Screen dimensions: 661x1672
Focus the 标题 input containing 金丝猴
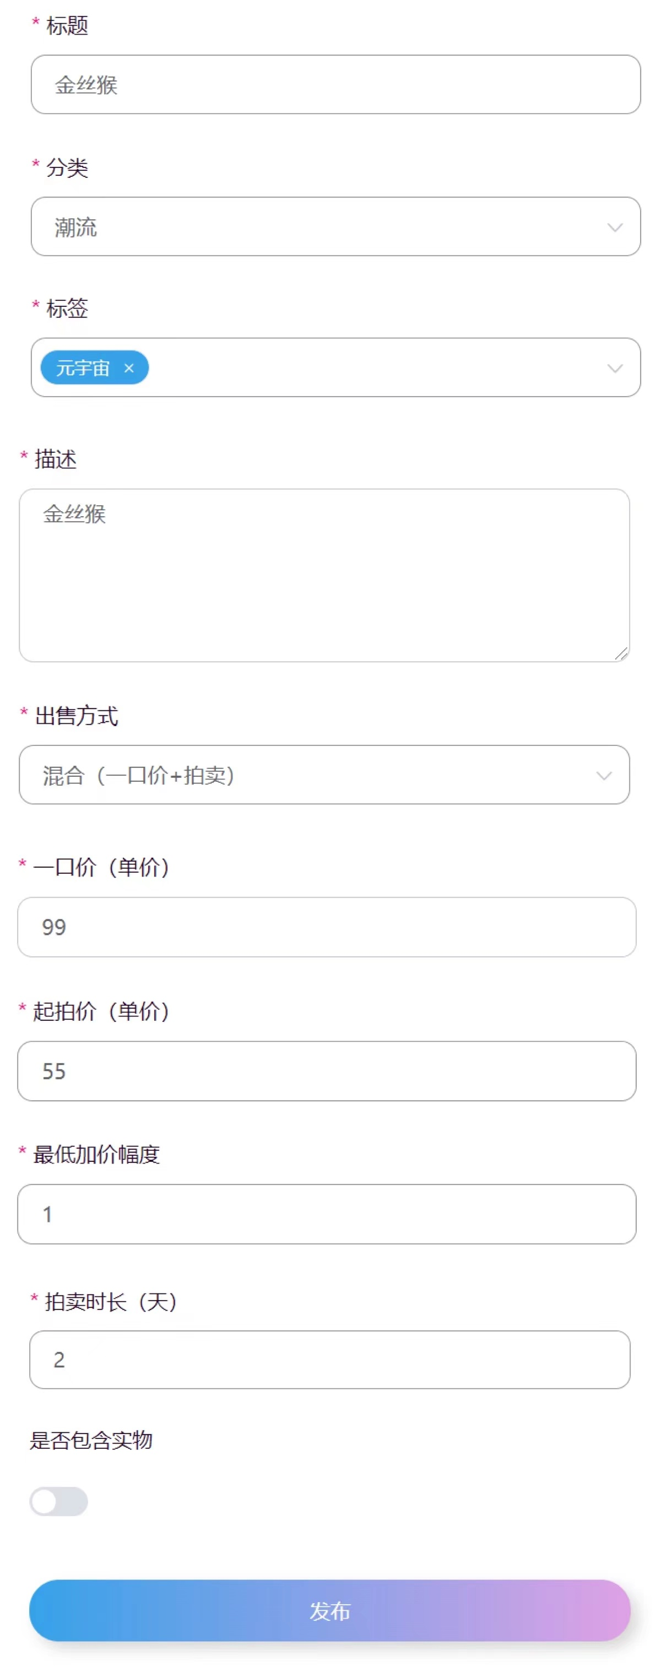[x=335, y=84]
